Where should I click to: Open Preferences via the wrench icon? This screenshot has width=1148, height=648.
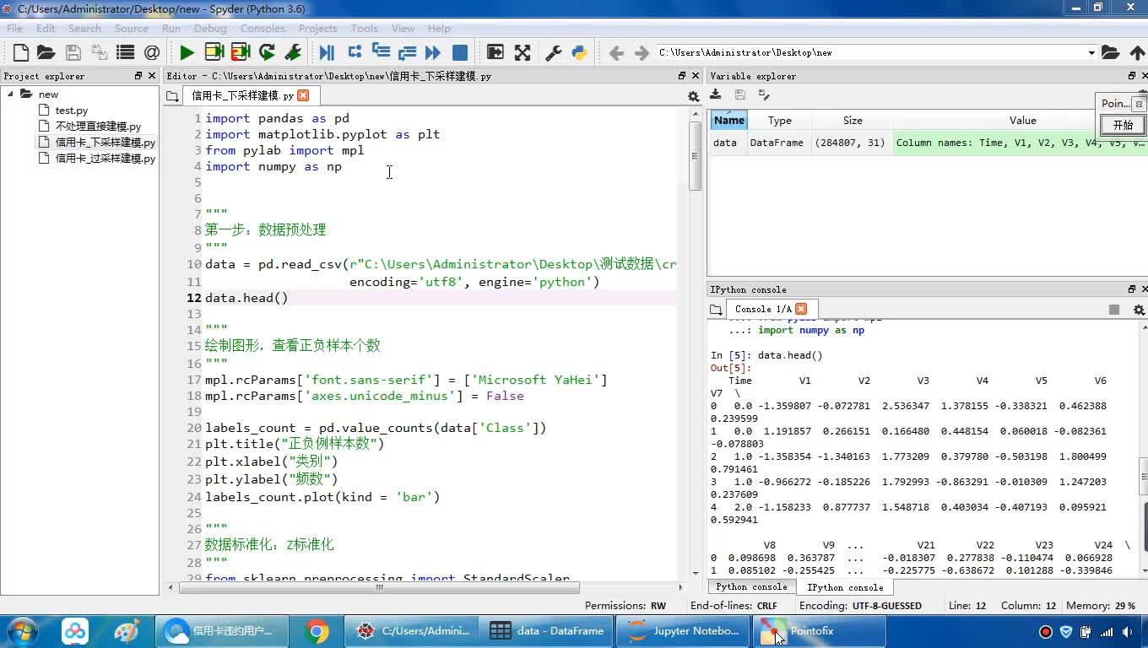coord(554,52)
